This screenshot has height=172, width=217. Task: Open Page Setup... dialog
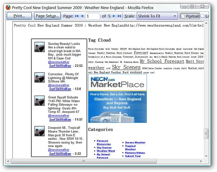(x=47, y=16)
